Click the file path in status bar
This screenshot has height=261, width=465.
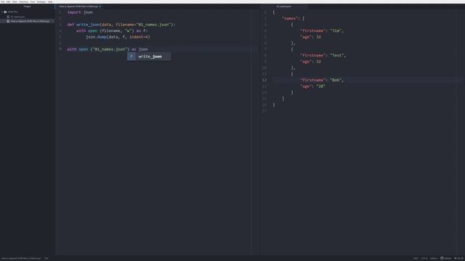21,258
